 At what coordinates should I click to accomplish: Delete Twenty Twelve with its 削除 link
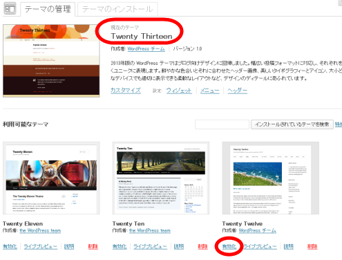click(312, 246)
